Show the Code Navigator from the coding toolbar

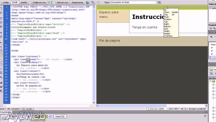pyautogui.click(x=1, y=13)
